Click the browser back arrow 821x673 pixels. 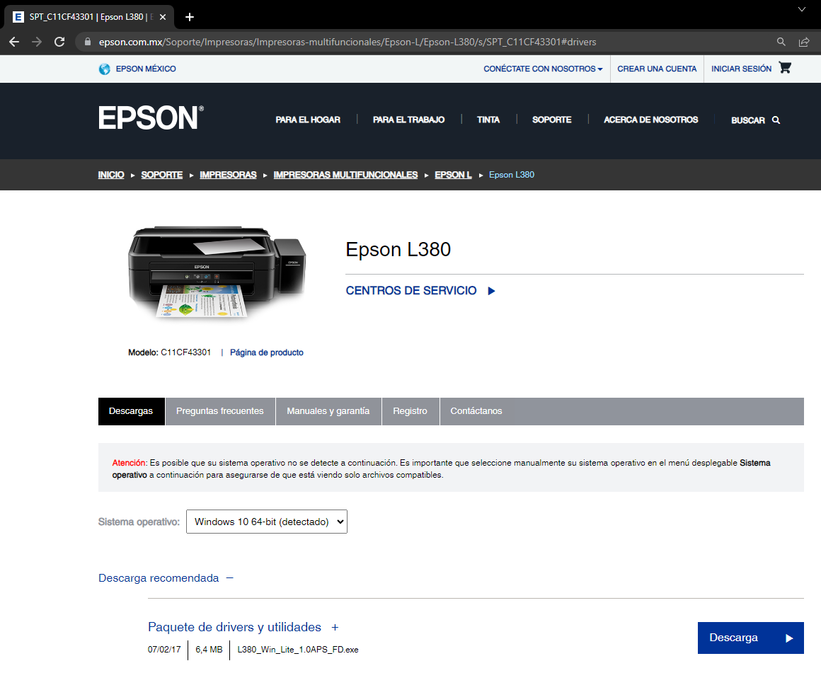point(14,42)
